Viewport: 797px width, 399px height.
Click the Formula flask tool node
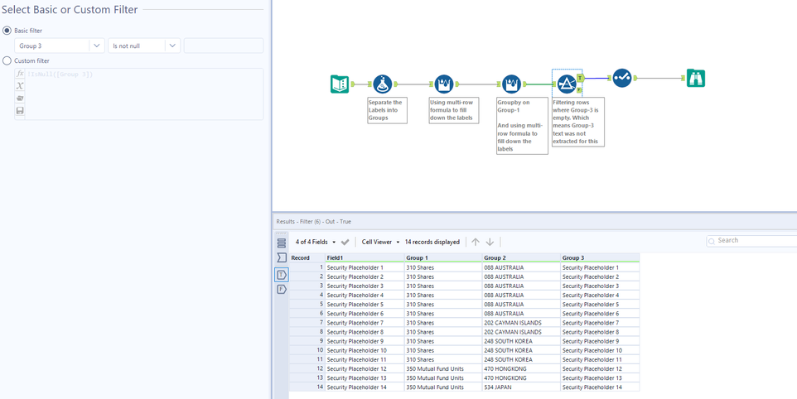382,84
